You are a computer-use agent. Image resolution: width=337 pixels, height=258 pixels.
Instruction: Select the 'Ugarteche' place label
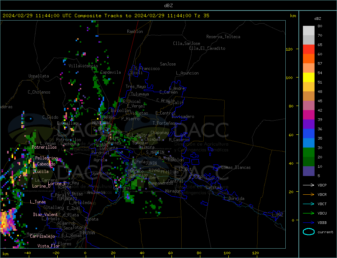tap(101, 173)
